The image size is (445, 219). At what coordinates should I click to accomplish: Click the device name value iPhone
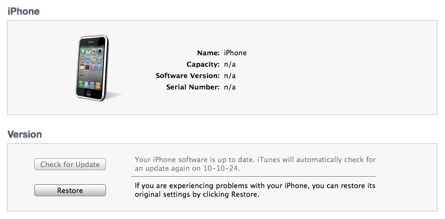point(235,53)
